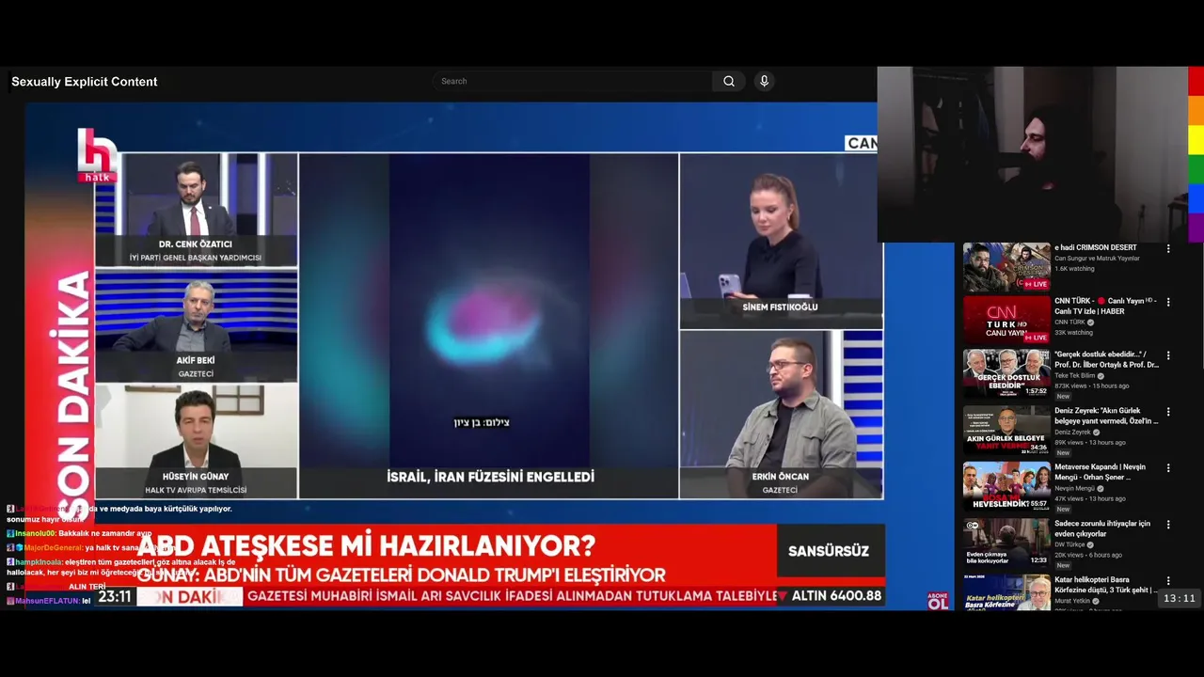Open the Katar helikopteri Basra Körfezine thumbnail
Image resolution: width=1204 pixels, height=677 pixels.
point(1006,592)
